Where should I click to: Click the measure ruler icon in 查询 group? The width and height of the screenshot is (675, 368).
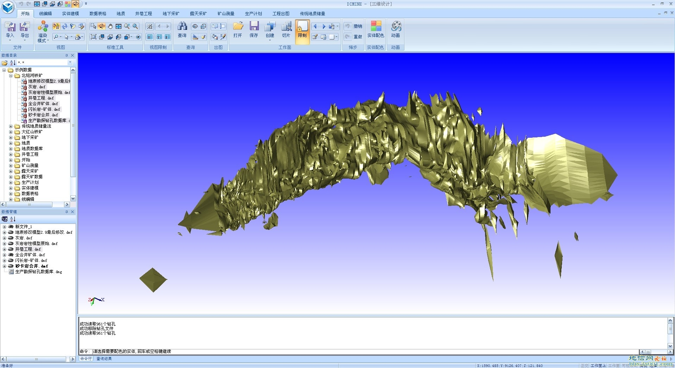195,37
